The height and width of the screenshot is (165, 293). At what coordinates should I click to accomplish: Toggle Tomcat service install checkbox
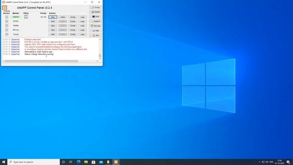6,34
